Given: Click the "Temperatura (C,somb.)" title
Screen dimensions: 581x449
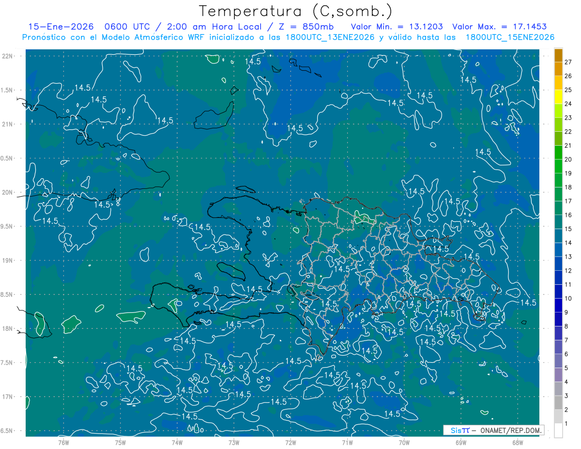Looking at the screenshot, I should [295, 11].
